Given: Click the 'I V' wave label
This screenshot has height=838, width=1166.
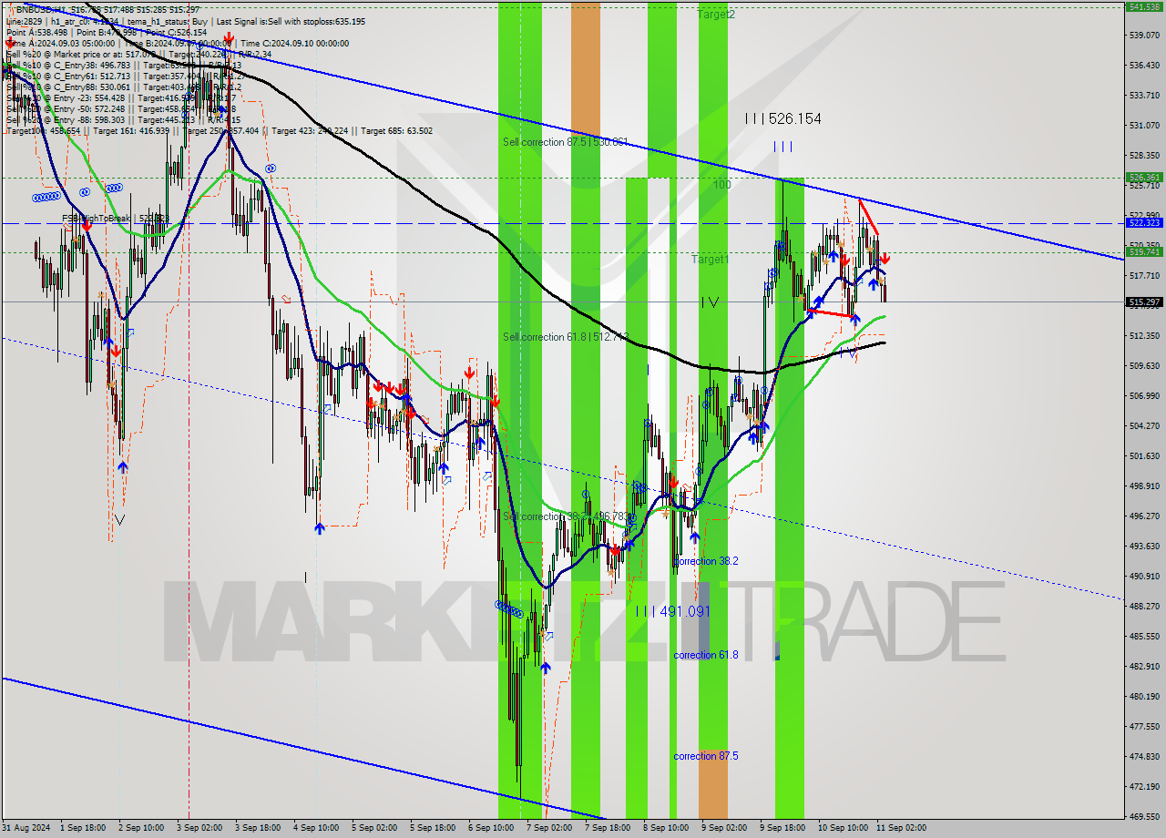Looking at the screenshot, I should pyautogui.click(x=711, y=302).
